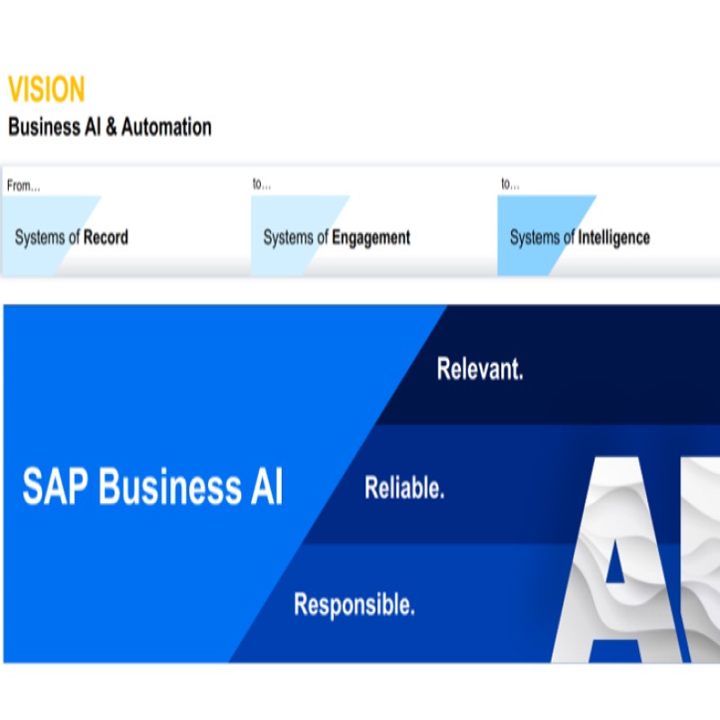Select the Systems of Intelligence text

579,238
